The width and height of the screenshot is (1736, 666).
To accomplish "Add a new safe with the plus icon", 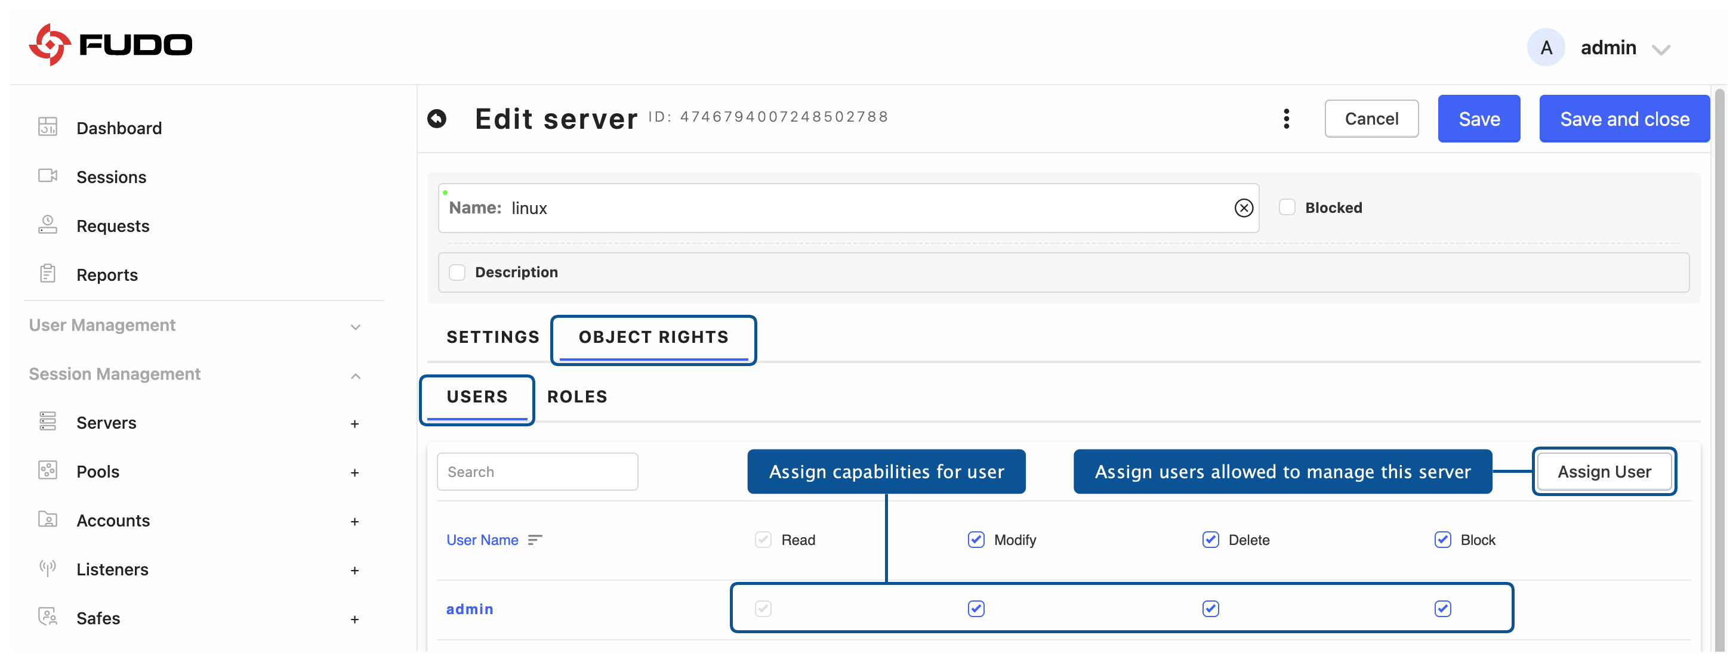I will [x=354, y=619].
